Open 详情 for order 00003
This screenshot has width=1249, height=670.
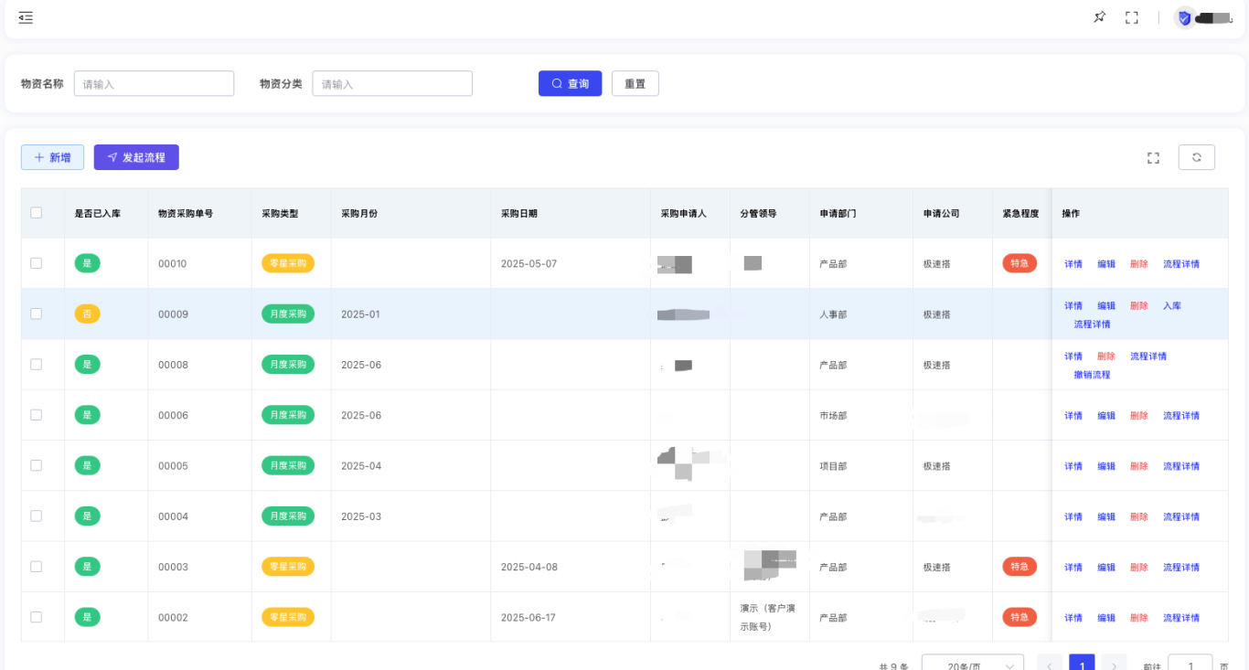point(1073,568)
